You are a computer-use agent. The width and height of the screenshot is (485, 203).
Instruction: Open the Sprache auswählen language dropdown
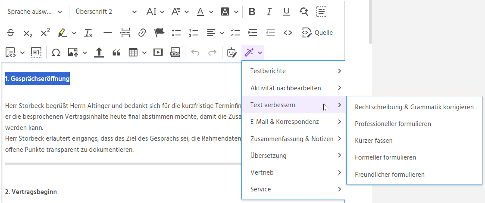tap(35, 12)
